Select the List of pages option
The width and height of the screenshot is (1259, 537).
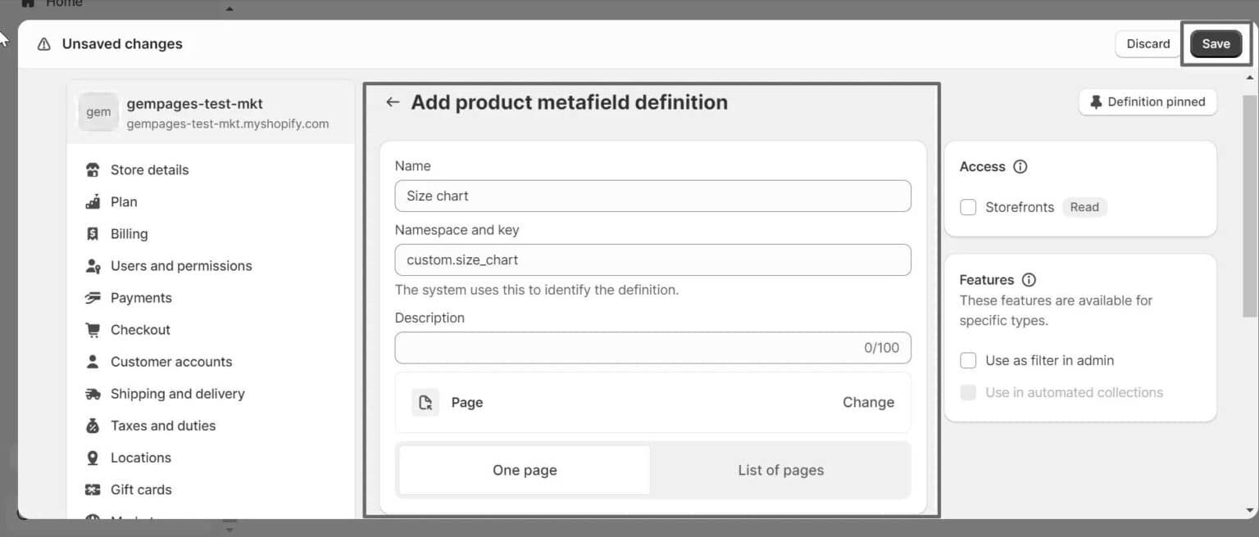780,471
